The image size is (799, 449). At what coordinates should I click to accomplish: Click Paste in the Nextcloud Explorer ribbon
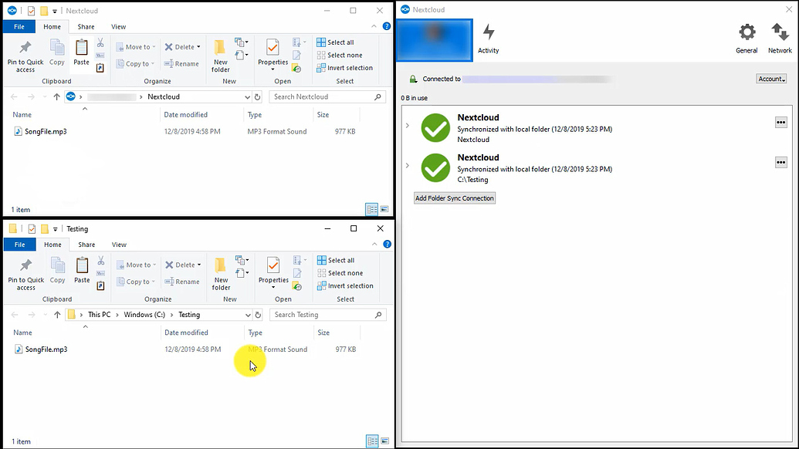[81, 53]
